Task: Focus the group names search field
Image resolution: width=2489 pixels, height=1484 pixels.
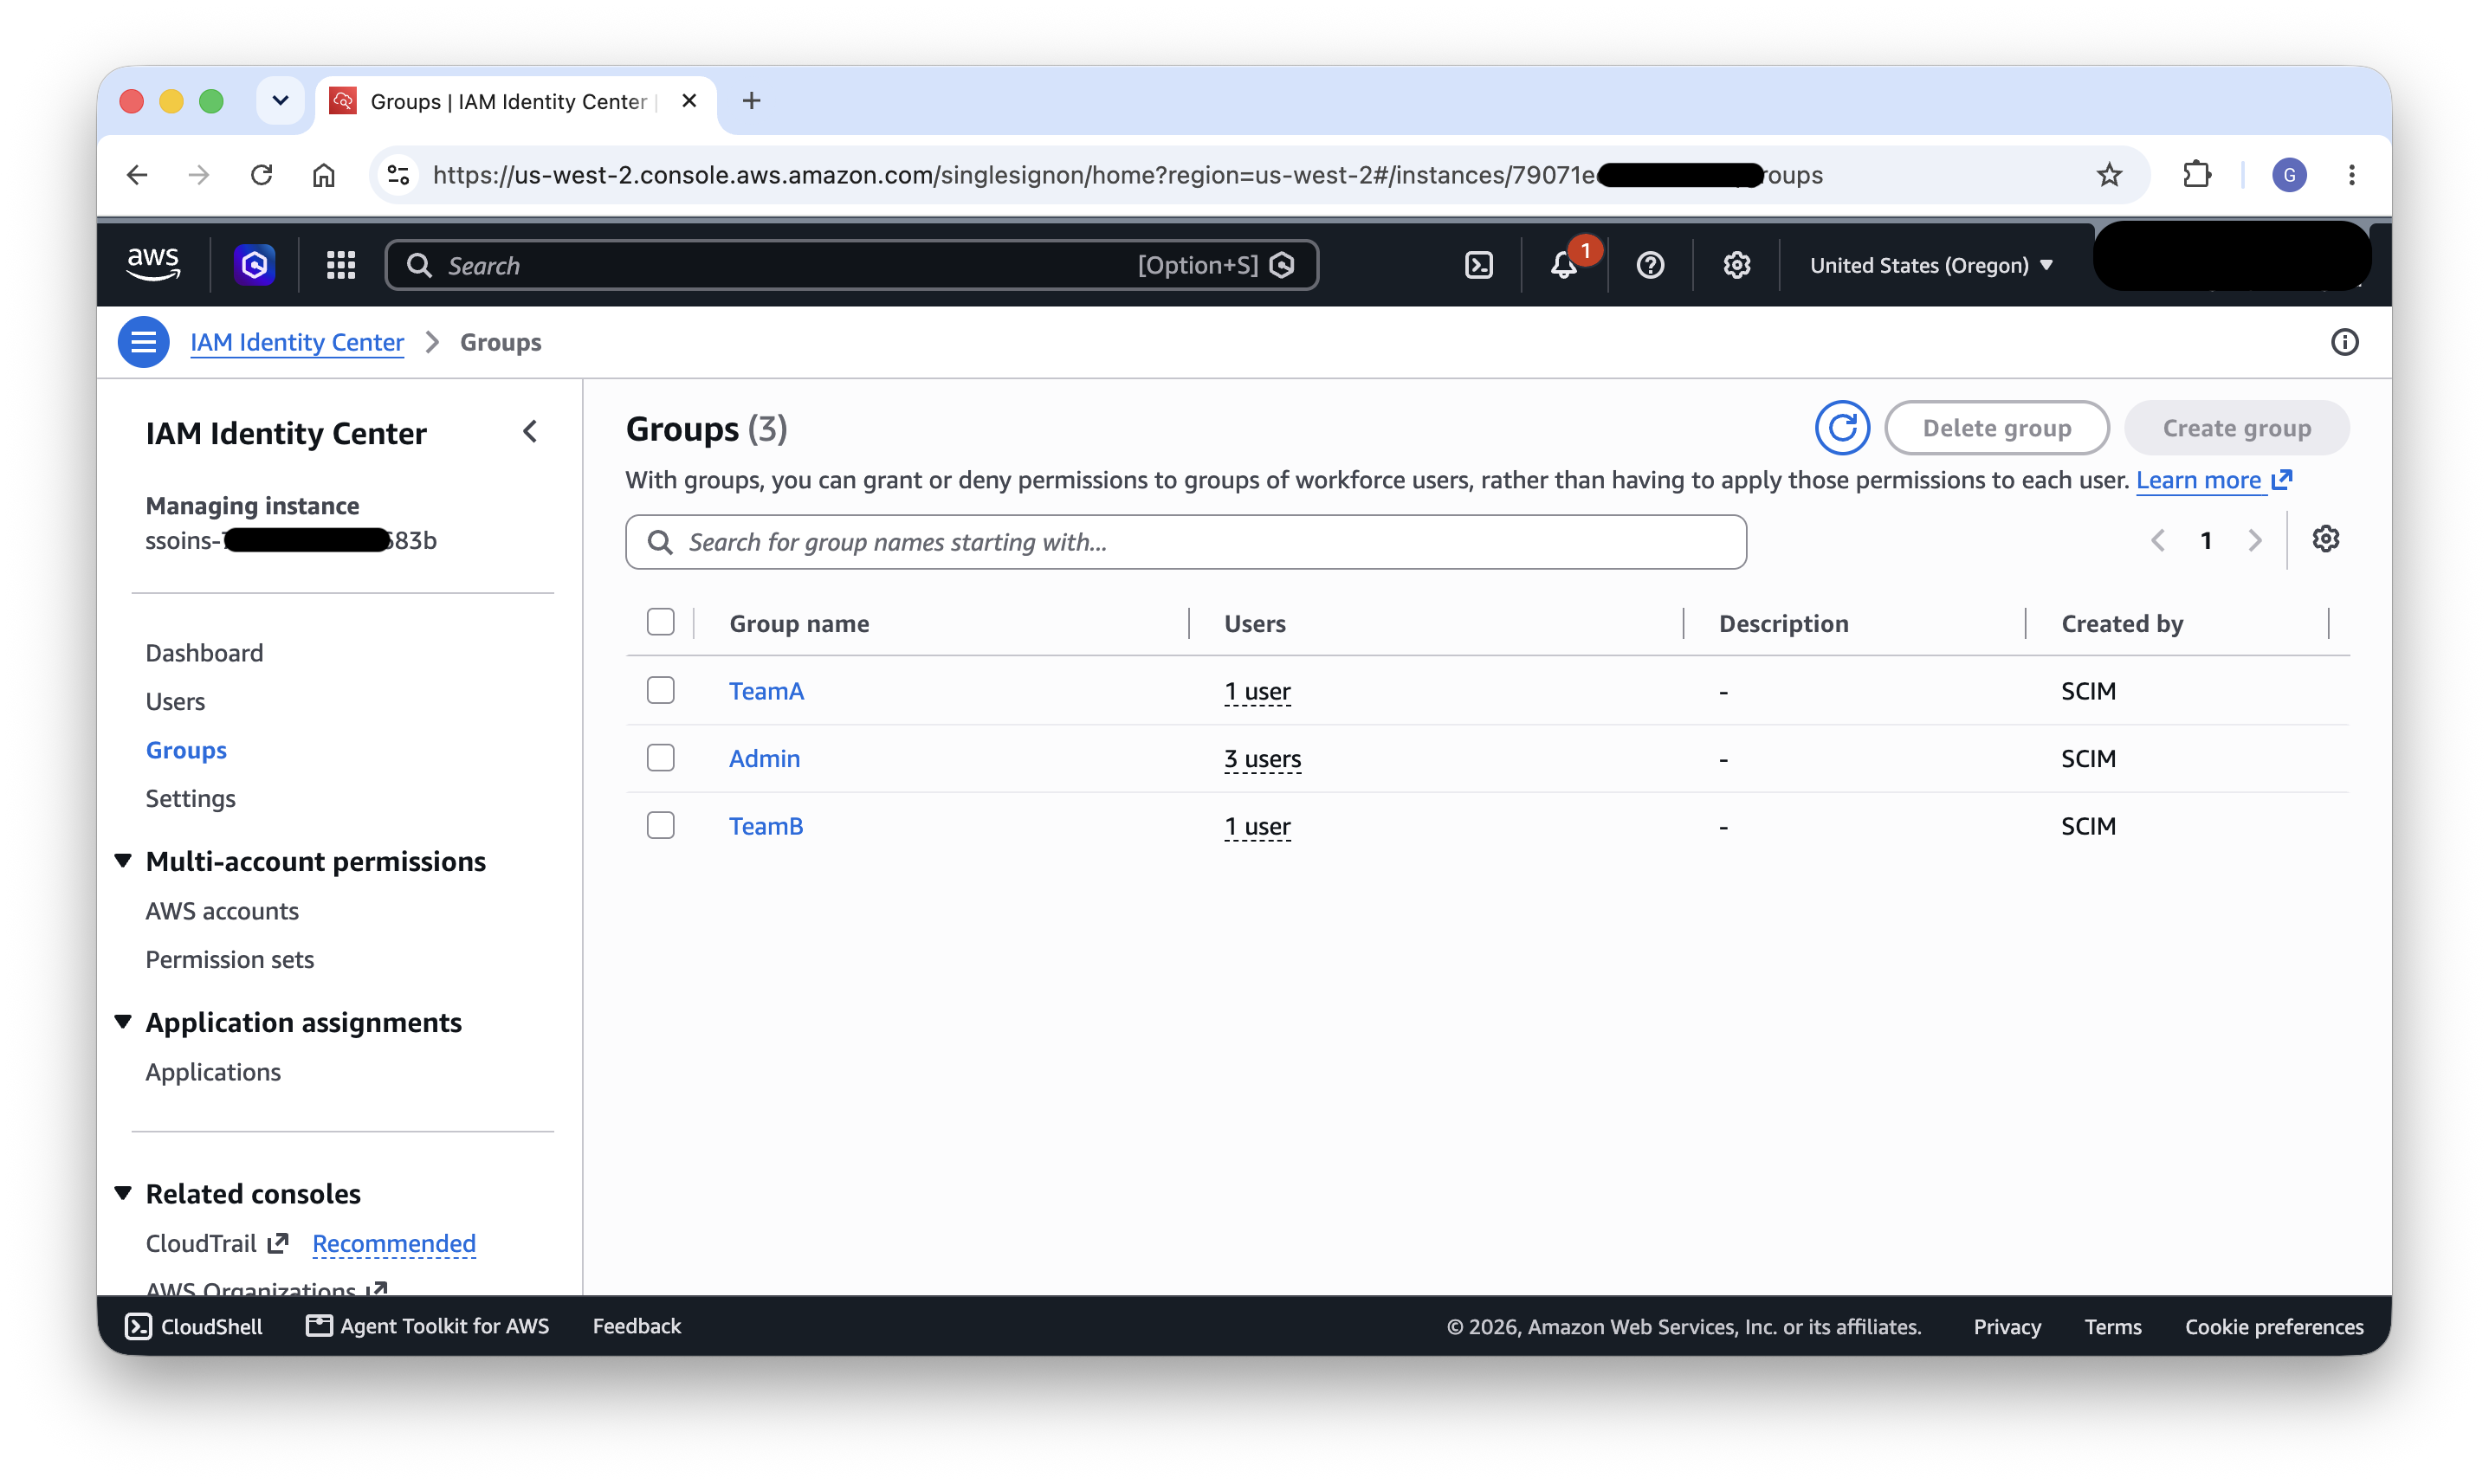Action: [1185, 542]
